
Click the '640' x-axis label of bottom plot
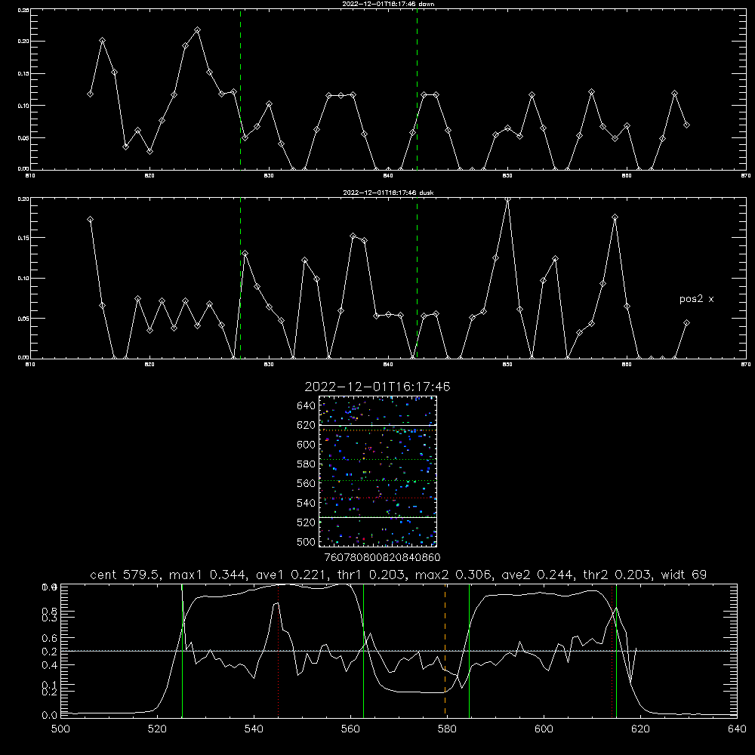point(737,729)
